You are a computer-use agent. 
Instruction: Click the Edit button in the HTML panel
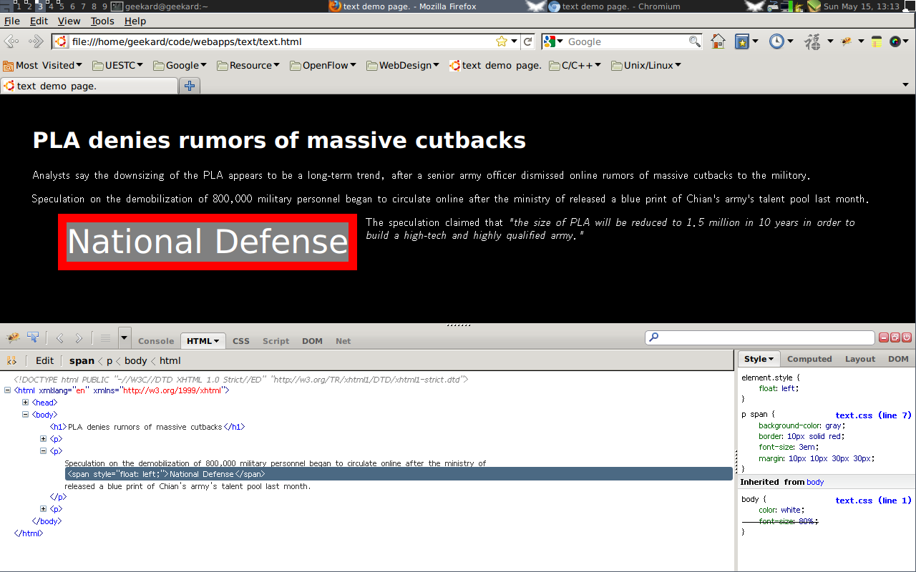point(44,360)
